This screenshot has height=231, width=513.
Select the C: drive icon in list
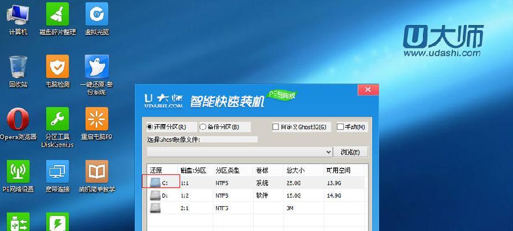(x=155, y=182)
